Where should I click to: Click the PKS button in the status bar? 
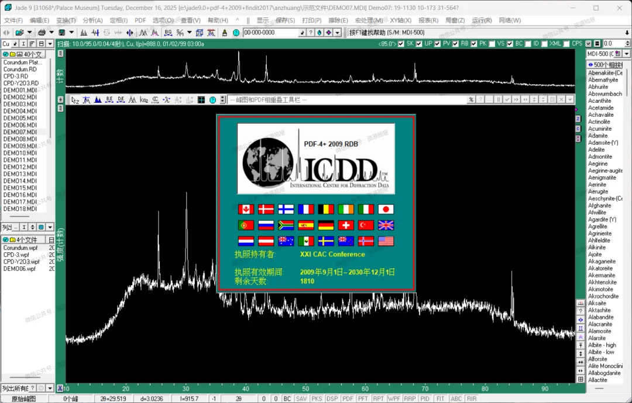pos(317,398)
